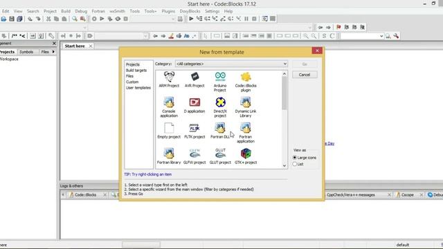The image size is (443, 249).
Task: Switch to the Symbols tab
Action: coord(26,52)
